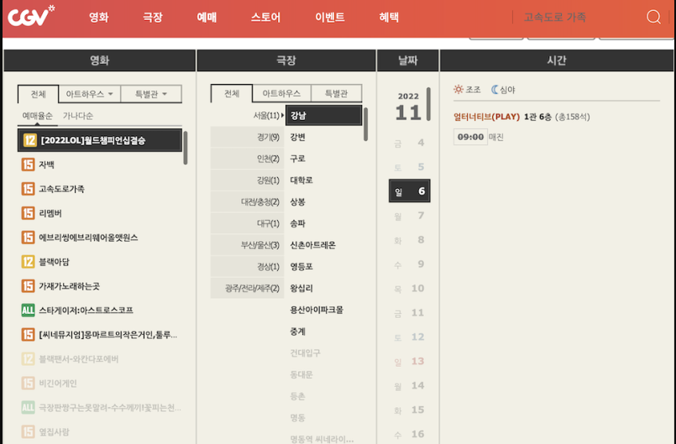Open the 극장 menu in the top navigation

click(153, 18)
